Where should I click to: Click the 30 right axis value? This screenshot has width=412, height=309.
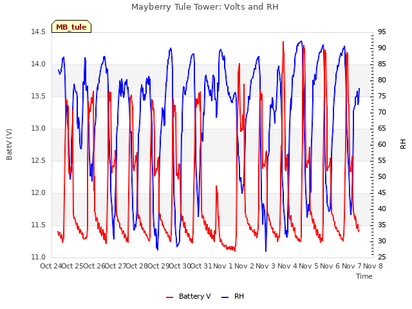pos(382,241)
